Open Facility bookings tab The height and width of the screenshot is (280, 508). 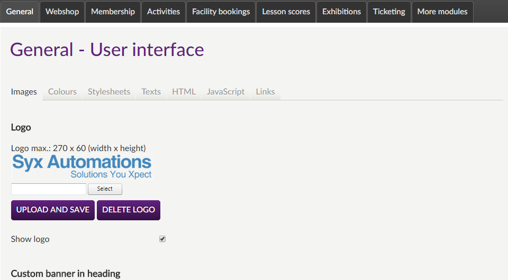[x=221, y=12]
